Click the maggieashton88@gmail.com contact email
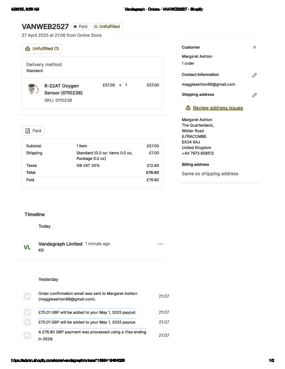 208,84
